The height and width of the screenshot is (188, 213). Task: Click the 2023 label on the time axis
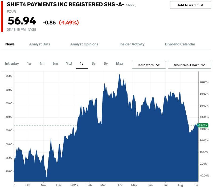(x=74, y=185)
